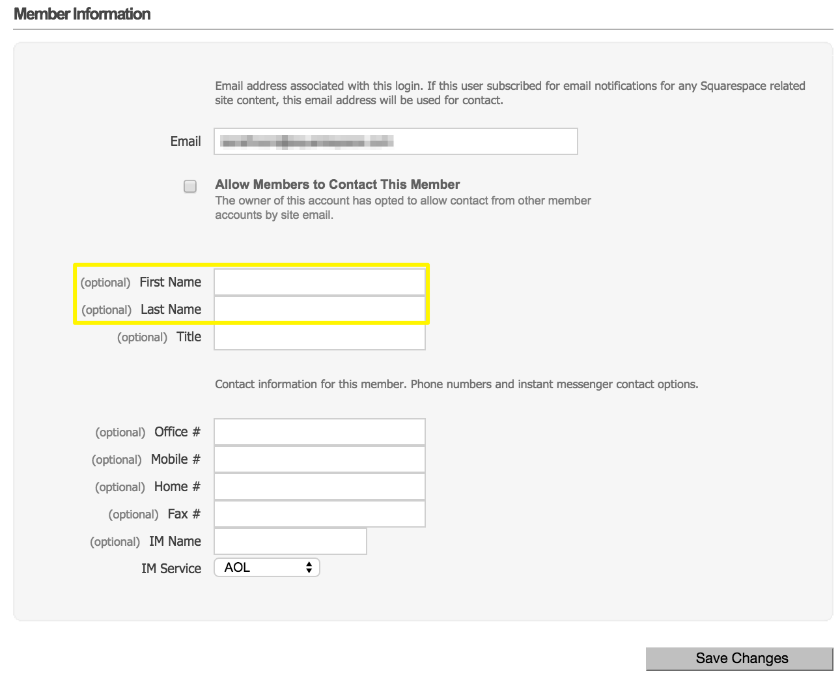The height and width of the screenshot is (680, 840).
Task: Click the Title field label
Action: coord(189,337)
